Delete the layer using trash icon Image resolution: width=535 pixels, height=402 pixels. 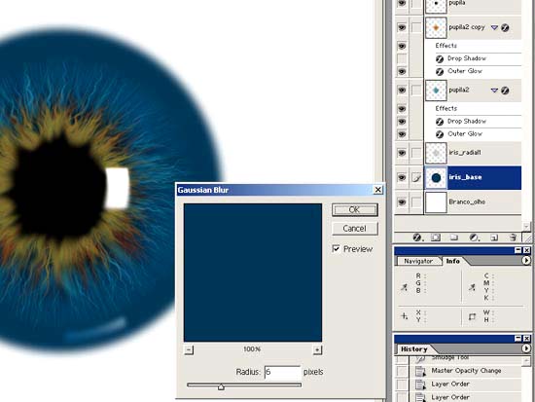[513, 238]
